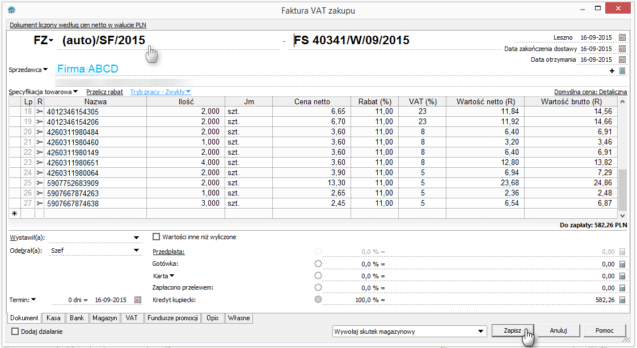Click the Anuluj button

coord(558,330)
